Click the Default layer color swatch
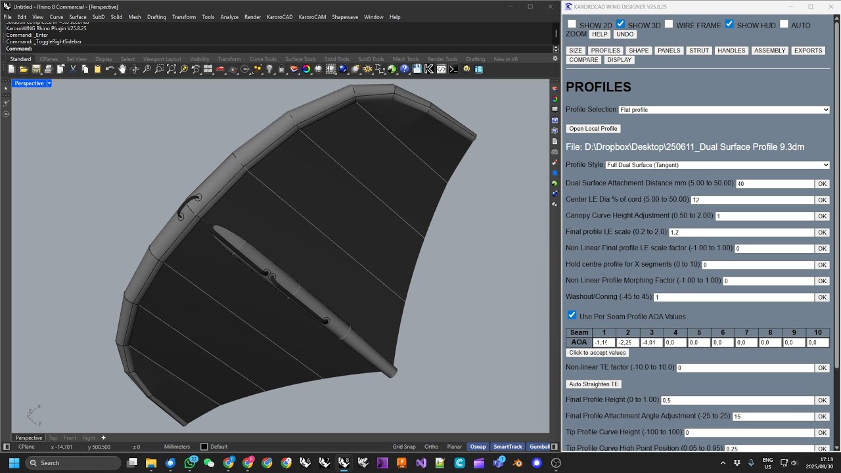Viewport: 841px width, 473px height. pos(204,447)
